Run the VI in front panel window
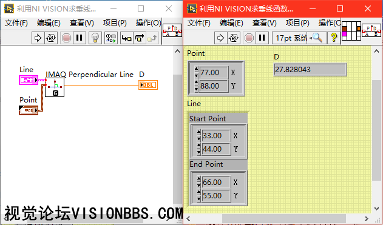 (221, 38)
